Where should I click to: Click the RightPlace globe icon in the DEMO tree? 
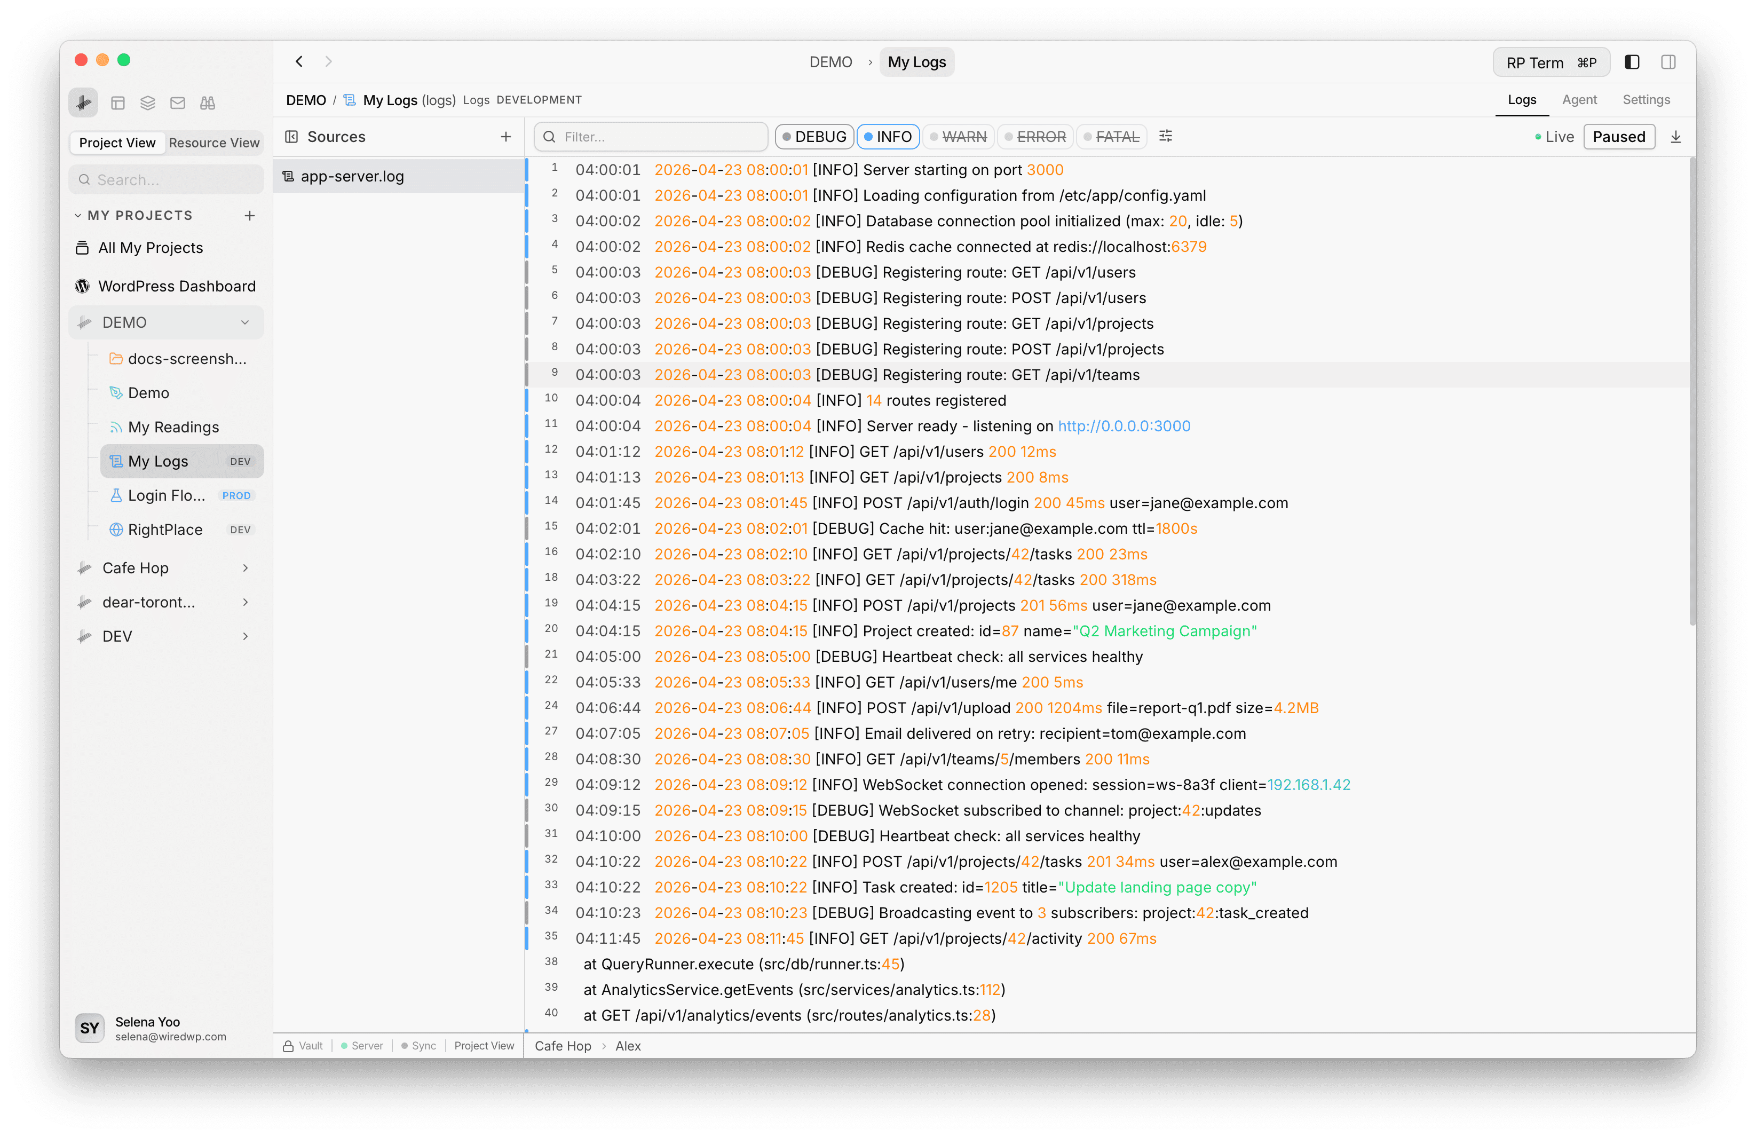coord(116,530)
